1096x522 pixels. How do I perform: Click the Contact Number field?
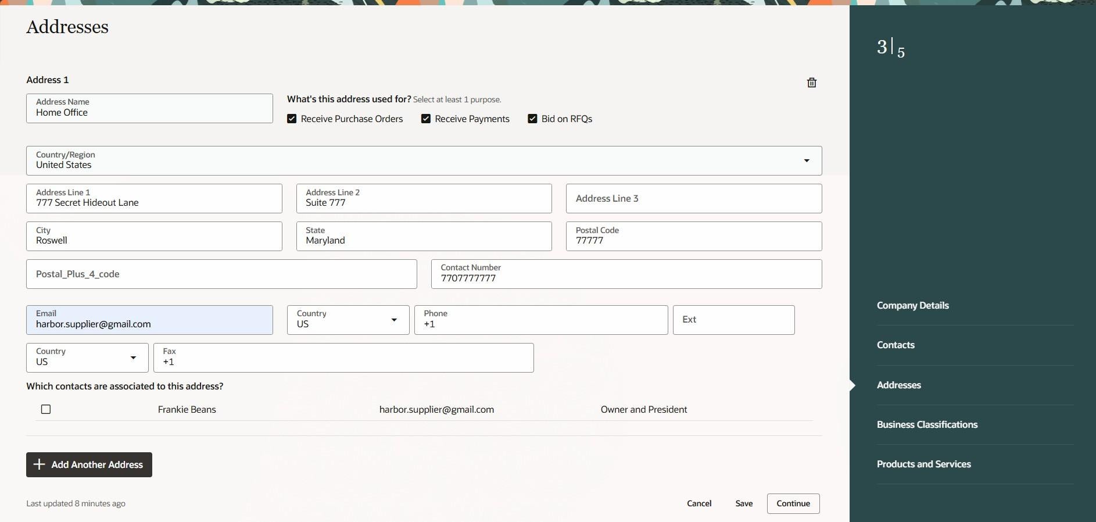[x=626, y=274]
